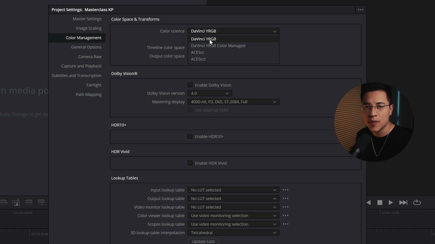Click the Timeline color space label

pos(166,48)
